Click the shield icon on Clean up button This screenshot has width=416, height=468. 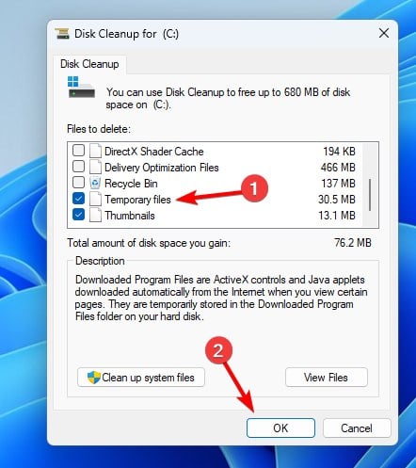point(93,378)
